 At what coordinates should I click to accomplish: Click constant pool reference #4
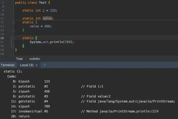[x=46, y=101]
